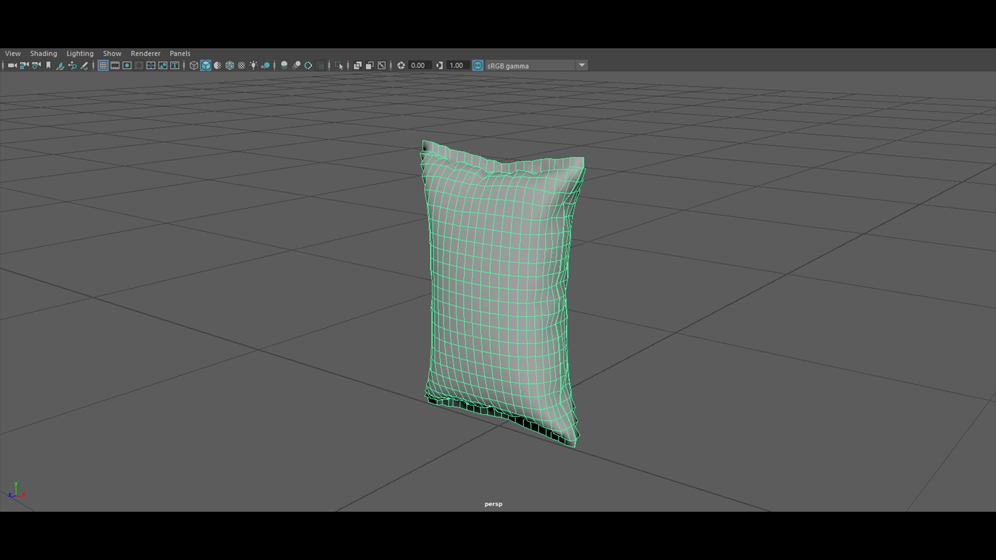Image resolution: width=996 pixels, height=560 pixels.
Task: Toggle X-Ray display icon
Action: 357,65
